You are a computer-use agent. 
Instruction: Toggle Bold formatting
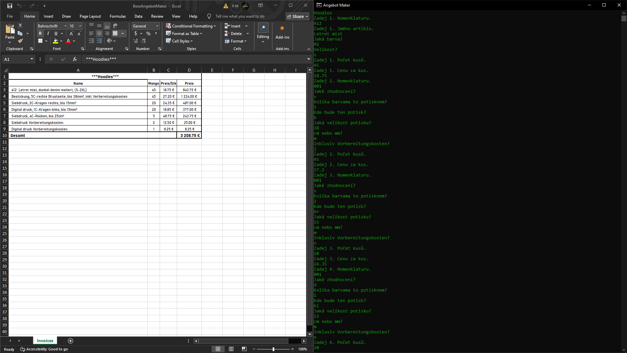pos(40,33)
